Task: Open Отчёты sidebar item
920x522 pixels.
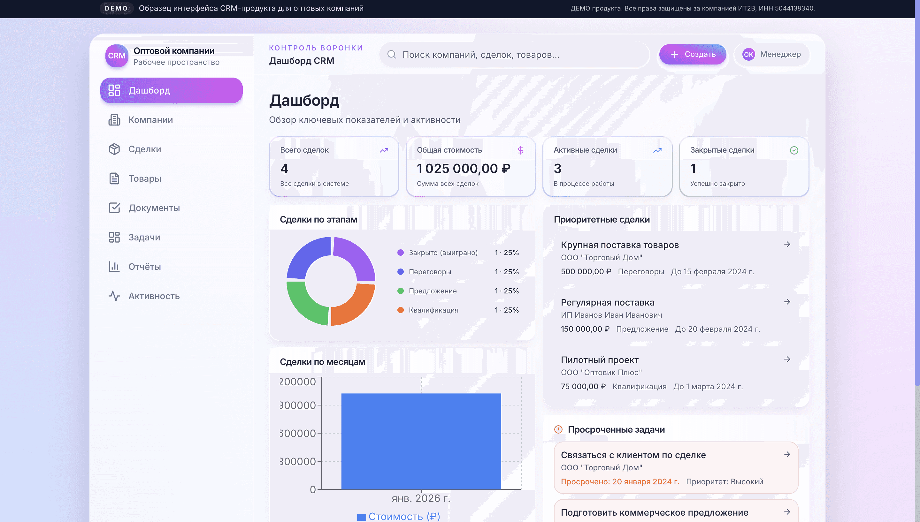Action: pyautogui.click(x=144, y=267)
